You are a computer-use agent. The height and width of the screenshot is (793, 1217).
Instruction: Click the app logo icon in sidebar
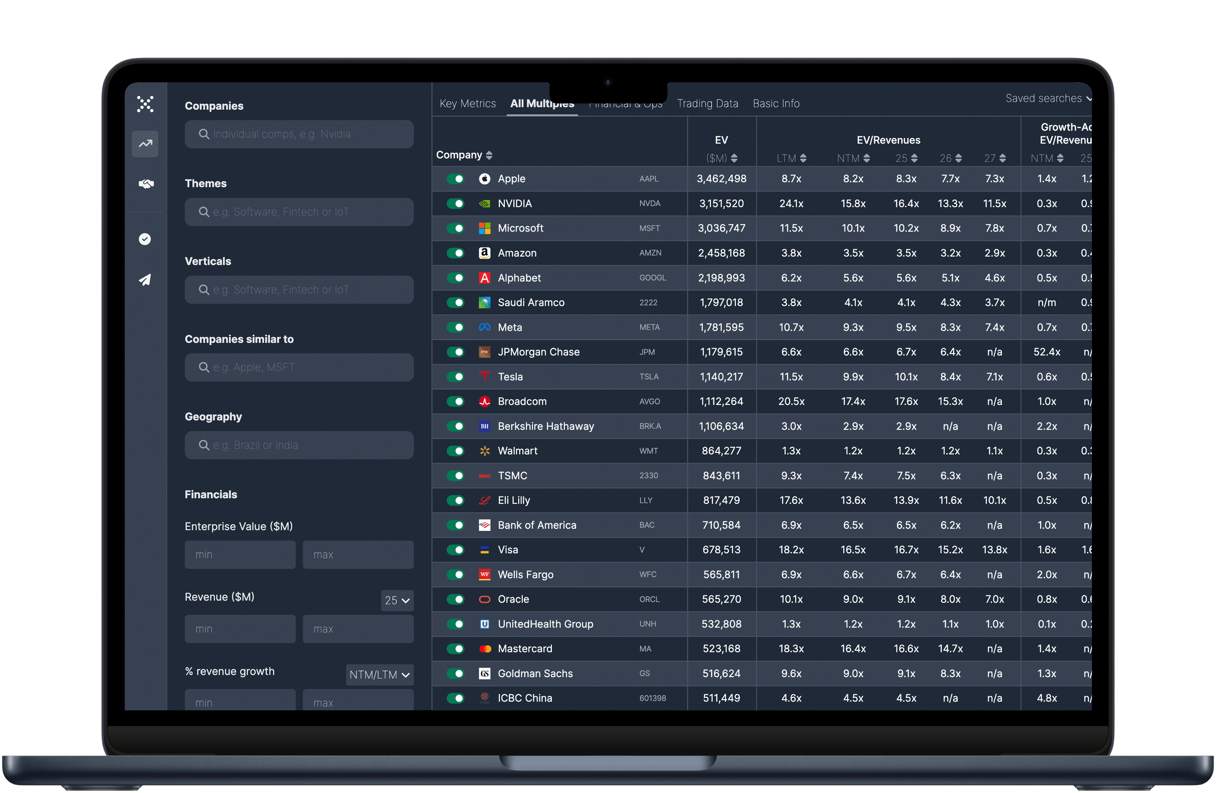(x=145, y=104)
